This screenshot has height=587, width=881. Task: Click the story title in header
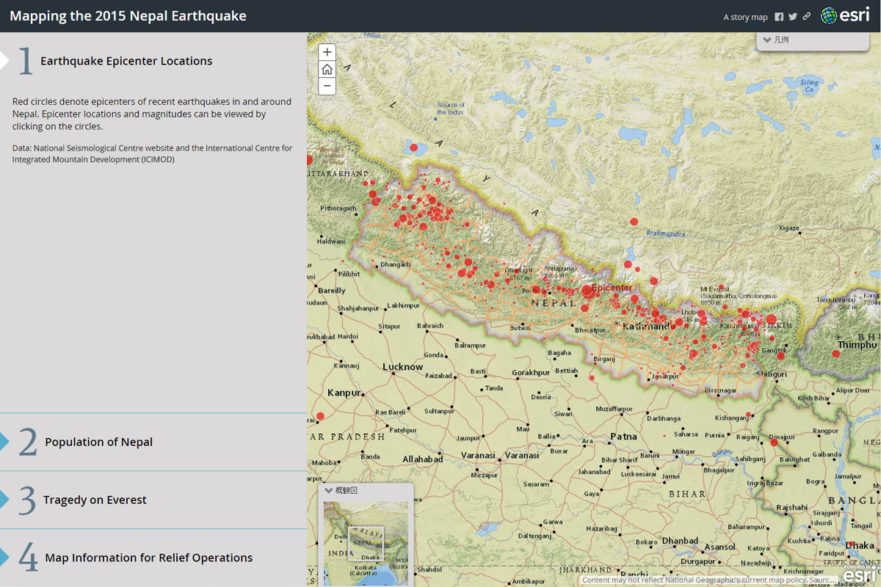(128, 15)
